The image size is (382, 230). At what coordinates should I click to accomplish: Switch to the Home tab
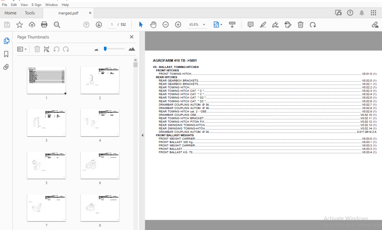[10, 13]
